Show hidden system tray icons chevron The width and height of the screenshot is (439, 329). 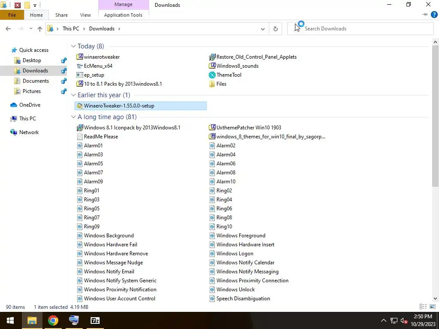tap(384, 320)
